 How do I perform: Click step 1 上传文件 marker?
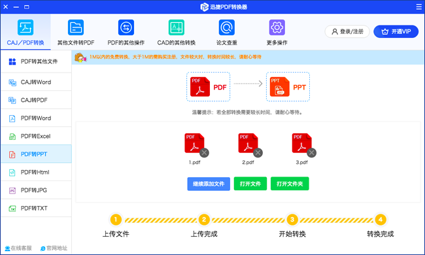[x=116, y=220]
